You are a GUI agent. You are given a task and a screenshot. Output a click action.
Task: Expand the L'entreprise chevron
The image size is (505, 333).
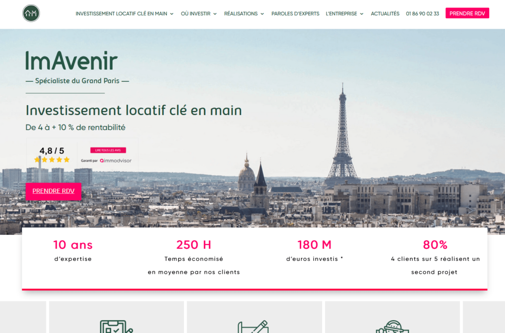click(361, 14)
